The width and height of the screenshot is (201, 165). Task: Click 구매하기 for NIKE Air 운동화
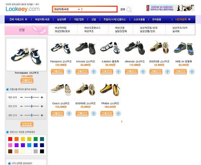point(180,72)
